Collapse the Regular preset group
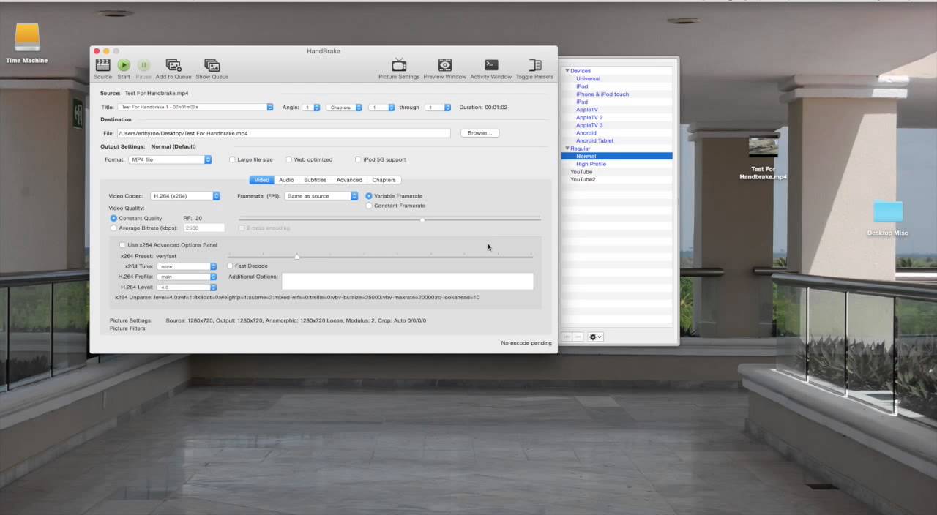Viewport: 937px width, 515px height. coord(567,149)
